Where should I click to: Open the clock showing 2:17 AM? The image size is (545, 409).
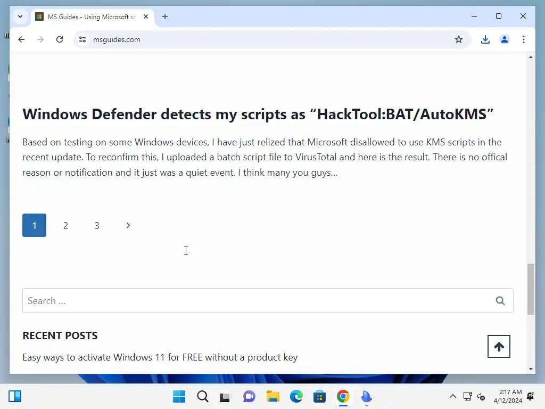tap(508, 396)
